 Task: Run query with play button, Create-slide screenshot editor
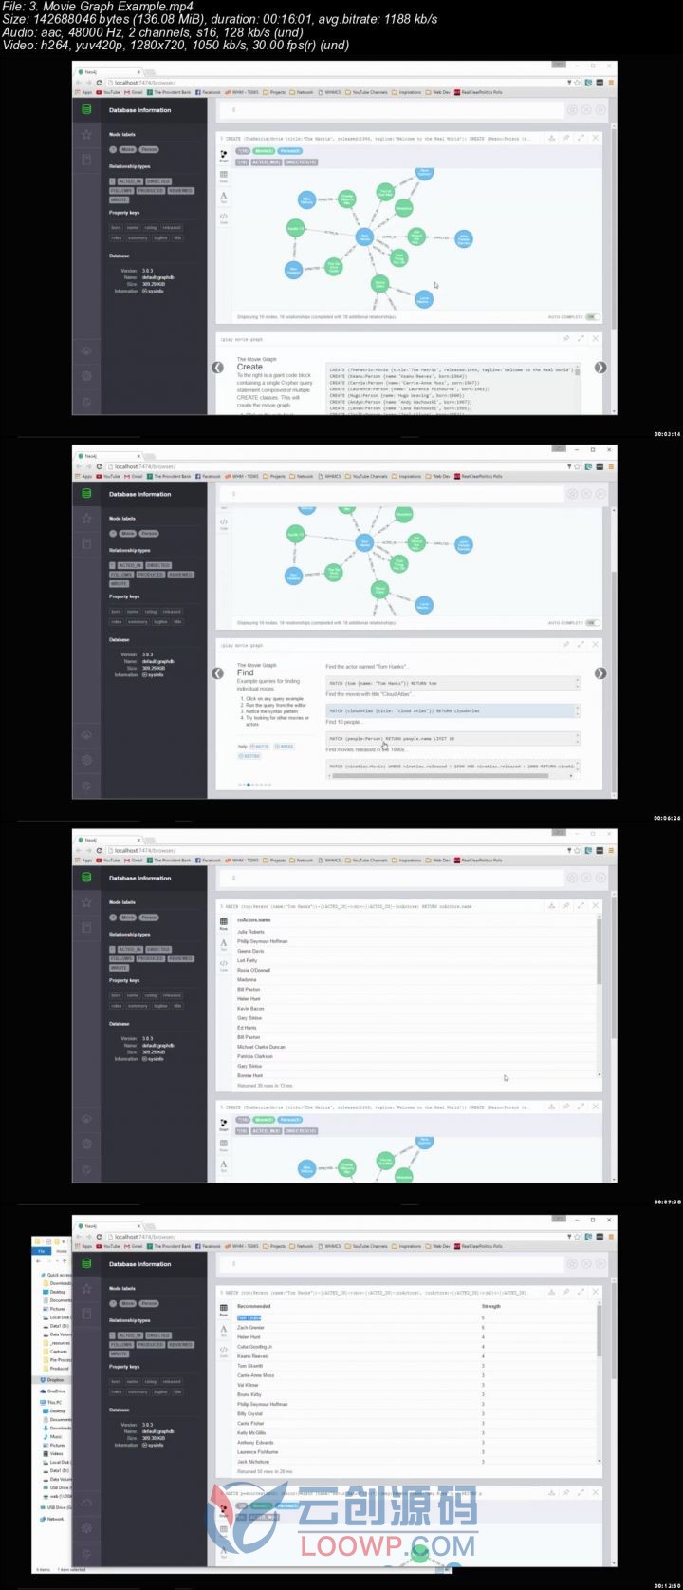[600, 110]
